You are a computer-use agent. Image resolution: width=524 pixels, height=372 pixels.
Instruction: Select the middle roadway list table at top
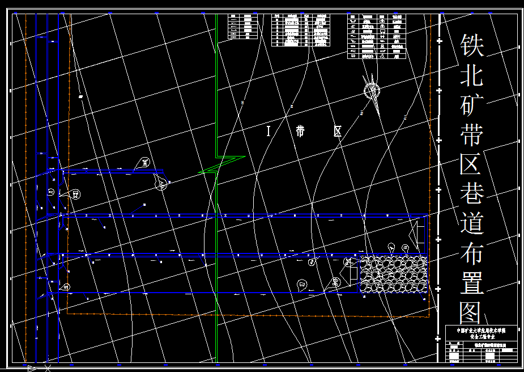pos(300,30)
